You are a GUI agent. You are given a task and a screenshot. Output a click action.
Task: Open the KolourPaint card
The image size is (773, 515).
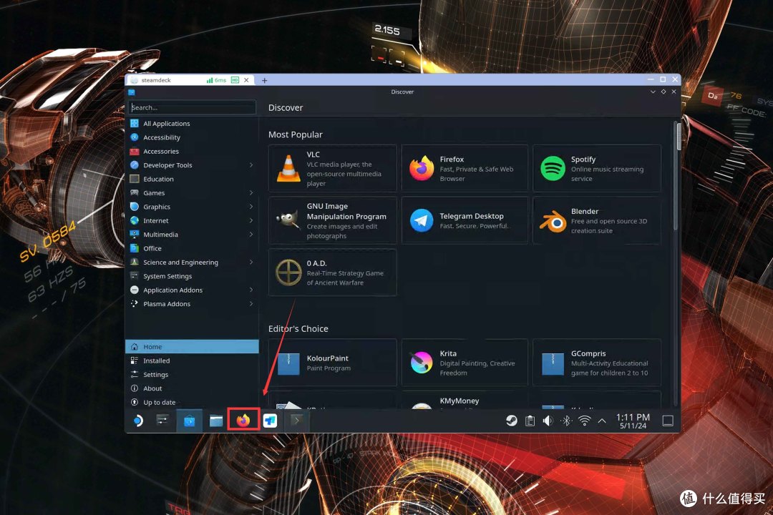[332, 362]
